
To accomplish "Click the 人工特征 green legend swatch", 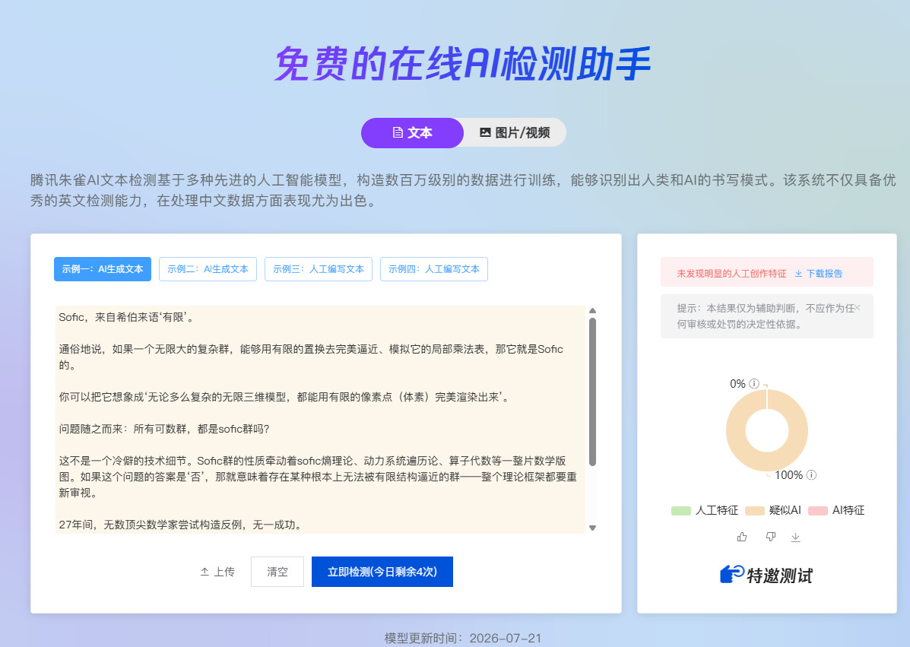I will tap(680, 511).
